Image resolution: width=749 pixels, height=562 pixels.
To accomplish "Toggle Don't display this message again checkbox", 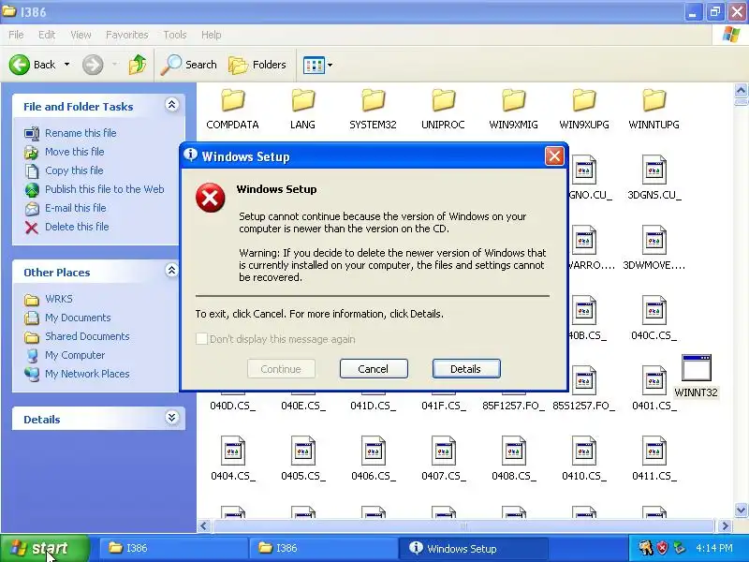I will click(x=201, y=339).
